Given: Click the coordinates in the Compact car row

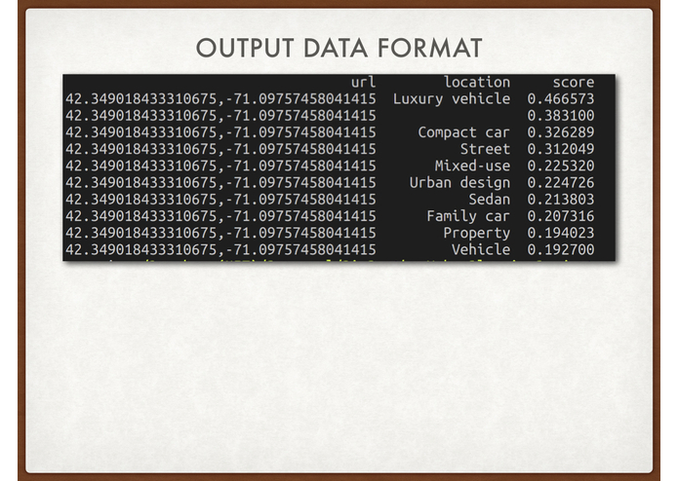Looking at the screenshot, I should point(220,132).
